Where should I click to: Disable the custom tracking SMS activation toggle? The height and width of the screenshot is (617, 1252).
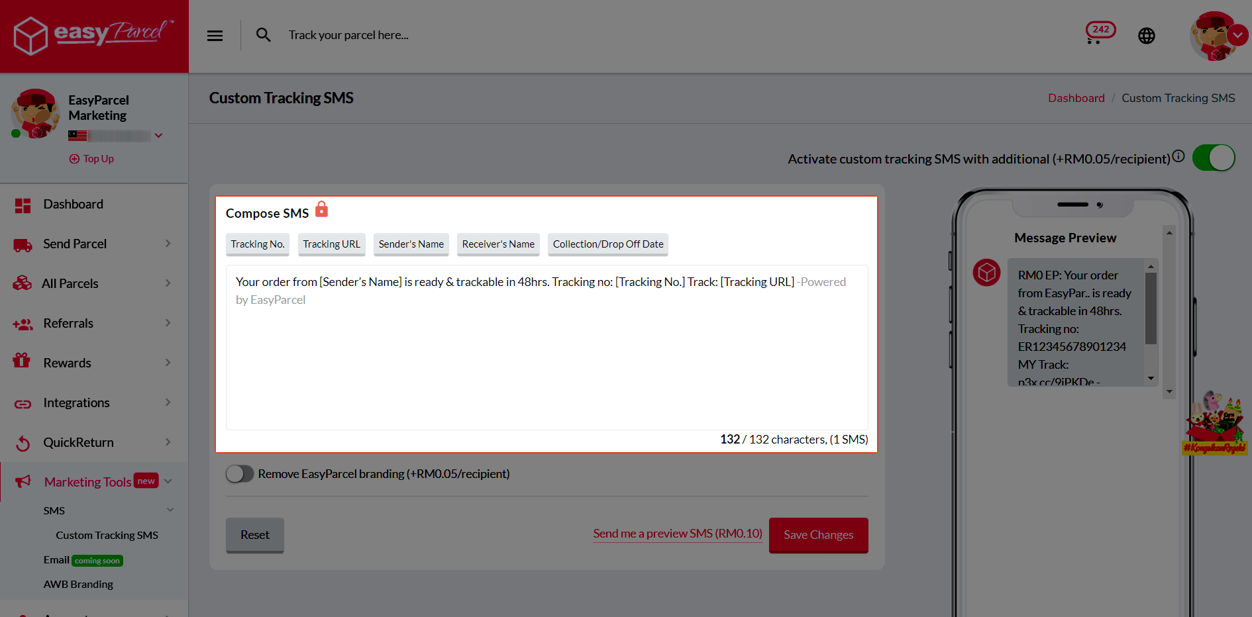pos(1214,158)
